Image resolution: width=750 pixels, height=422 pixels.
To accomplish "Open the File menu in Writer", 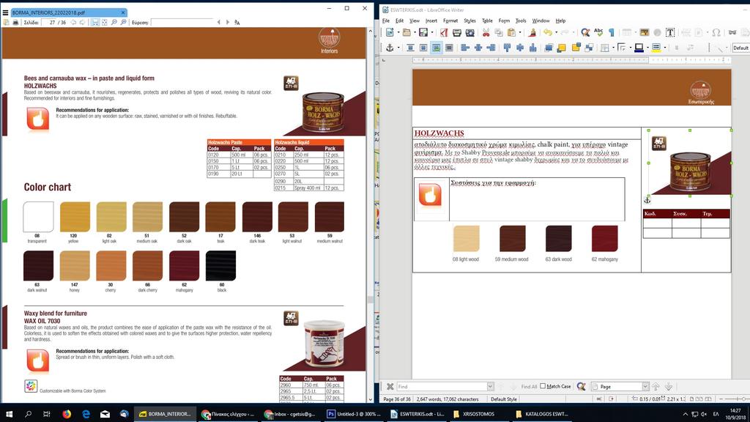I will [x=385, y=21].
